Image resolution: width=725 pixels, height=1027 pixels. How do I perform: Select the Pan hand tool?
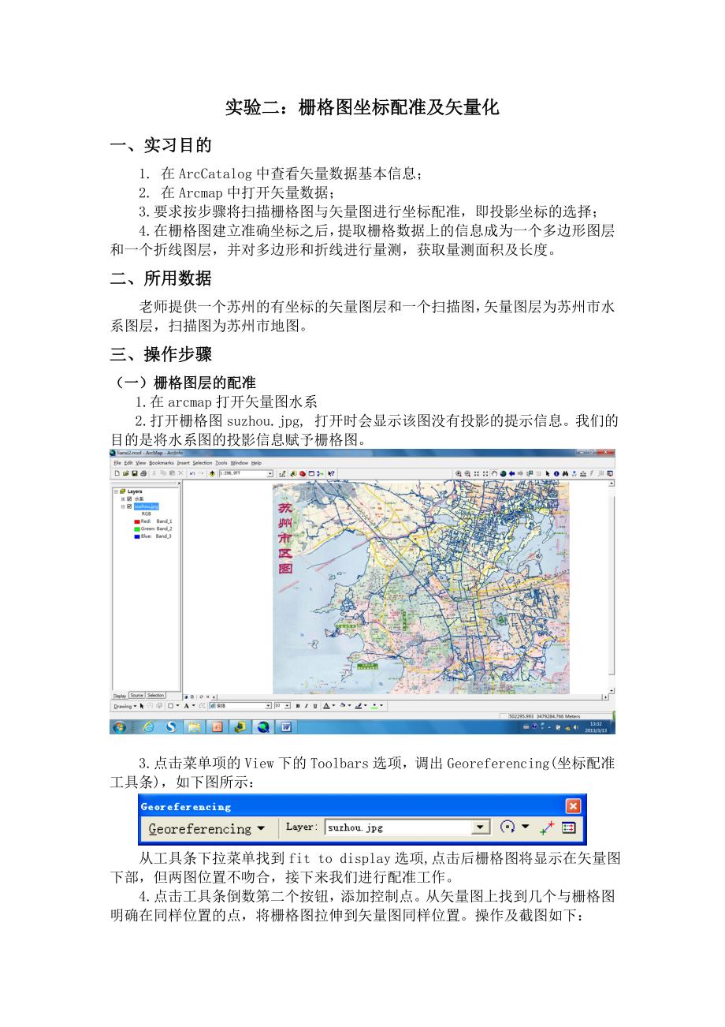click(x=493, y=473)
